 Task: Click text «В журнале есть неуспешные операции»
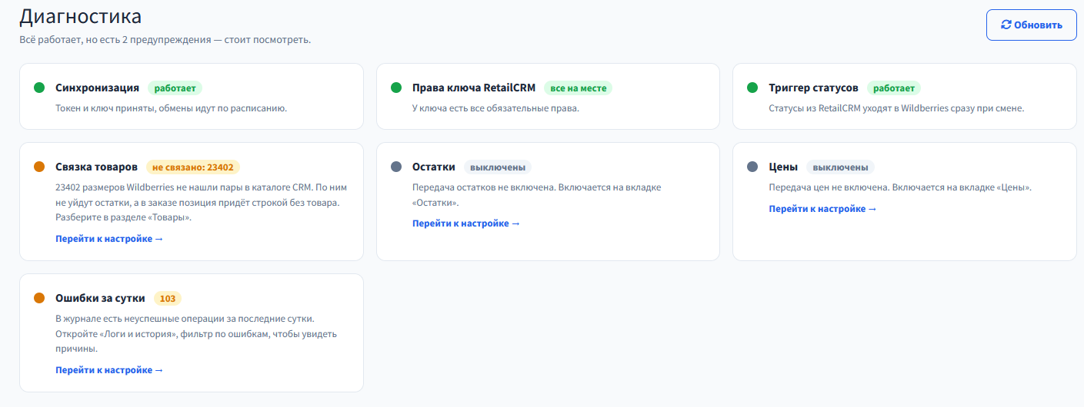pos(196,334)
